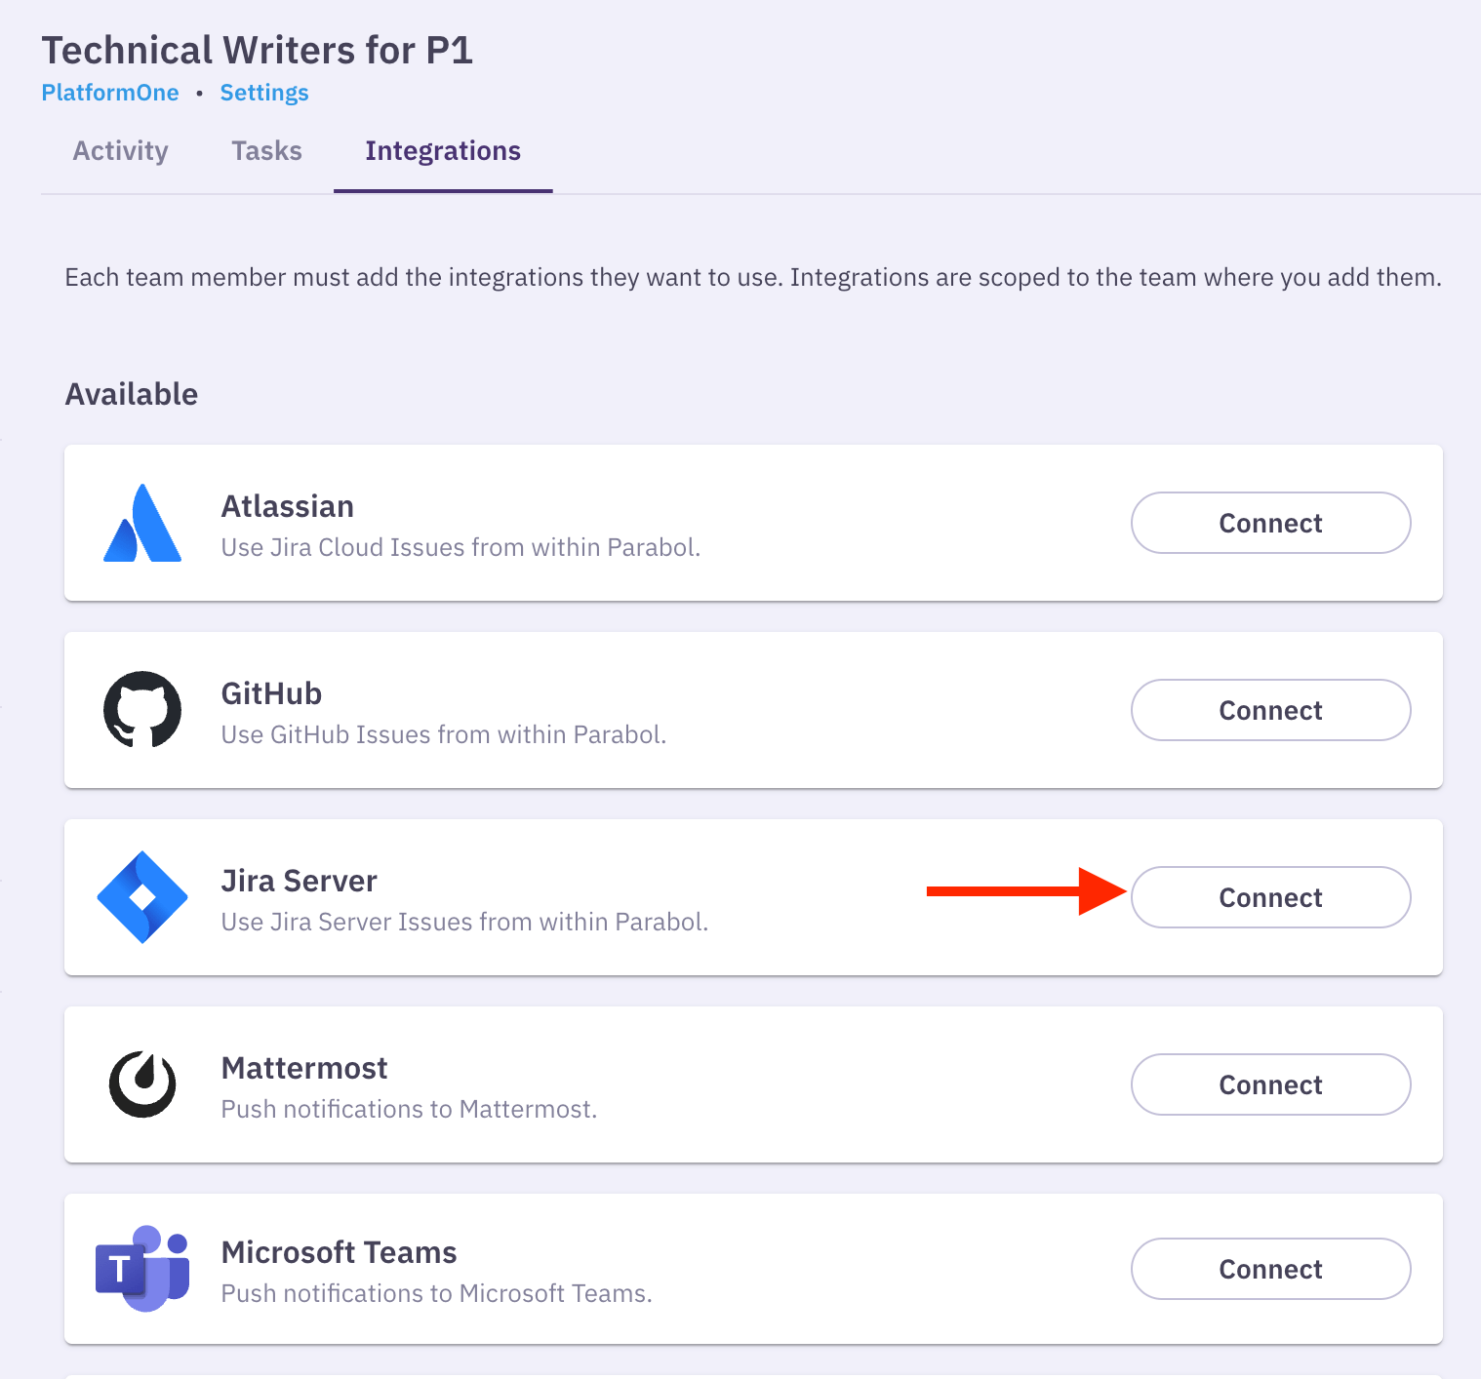Screen dimensions: 1481x1379
Task: Click the Microsoft Teams integration title
Action: click(340, 1253)
